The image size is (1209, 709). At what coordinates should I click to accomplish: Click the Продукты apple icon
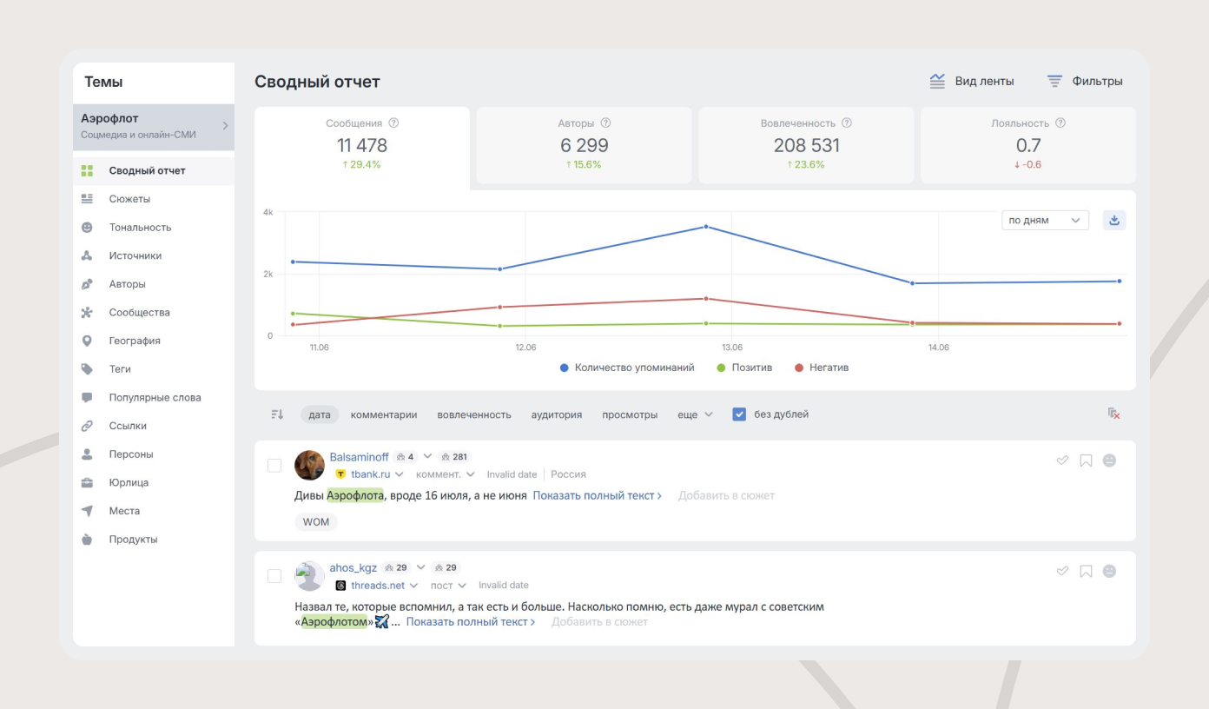coord(87,540)
